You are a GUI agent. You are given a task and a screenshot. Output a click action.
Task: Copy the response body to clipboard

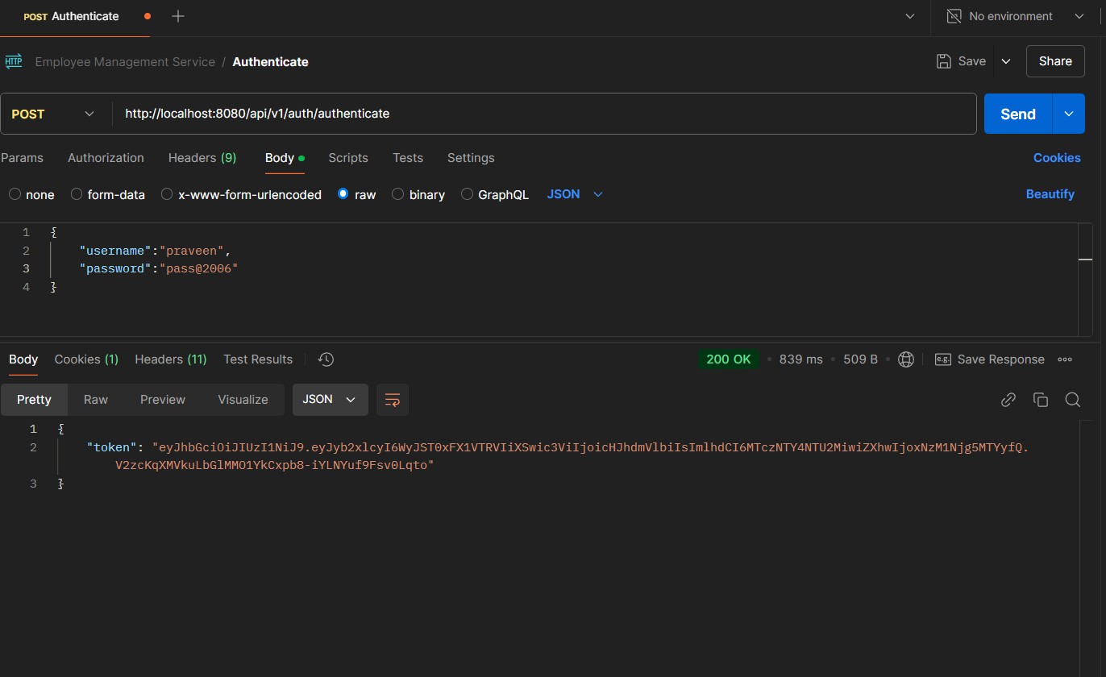[x=1041, y=400]
